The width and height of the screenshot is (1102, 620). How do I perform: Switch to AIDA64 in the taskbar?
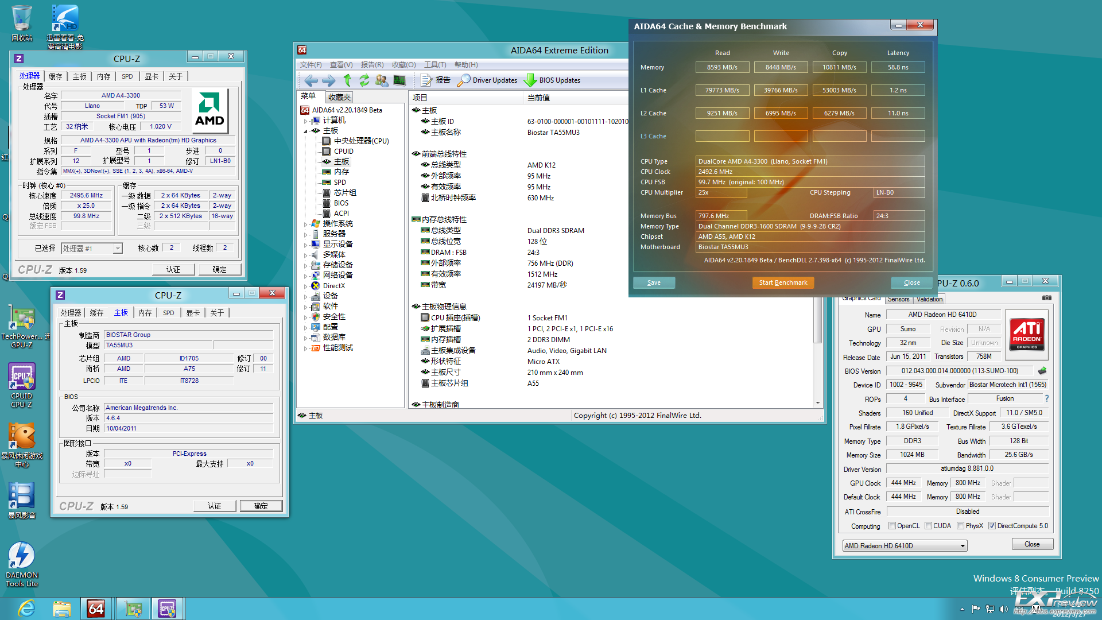(x=96, y=609)
